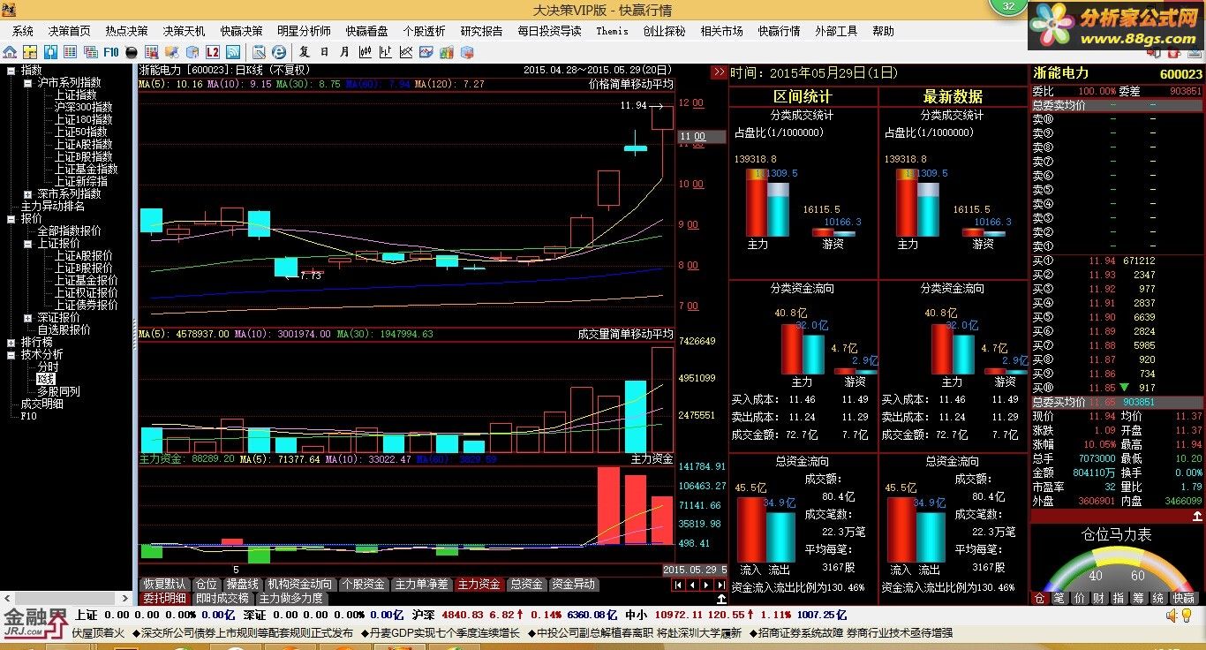The width and height of the screenshot is (1206, 650).
Task: Open the Themis menu
Action: coord(612,31)
